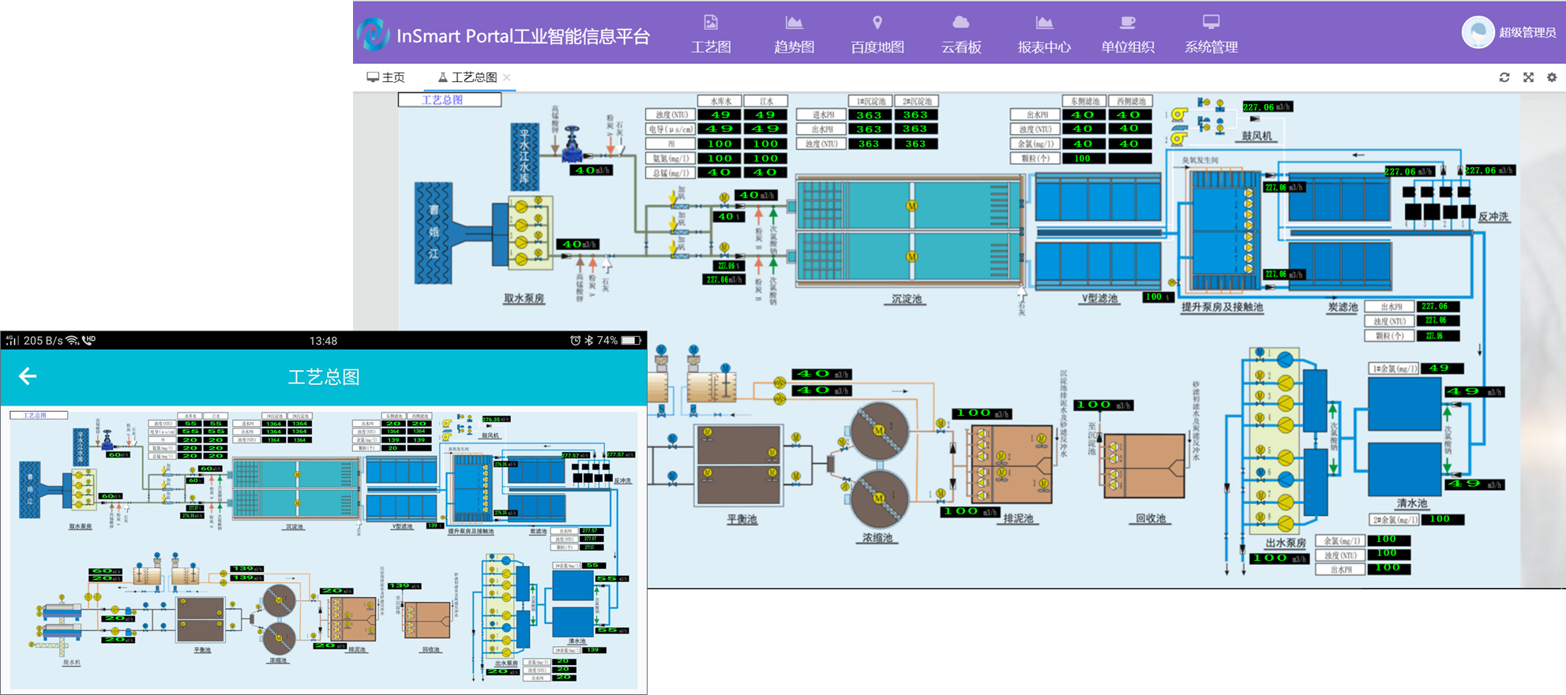Image resolution: width=1566 pixels, height=695 pixels.
Task: Click the upper sedimentation tank M motor icon
Action: (x=911, y=206)
